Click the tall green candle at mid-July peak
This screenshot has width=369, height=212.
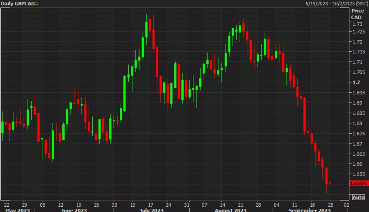147,29
